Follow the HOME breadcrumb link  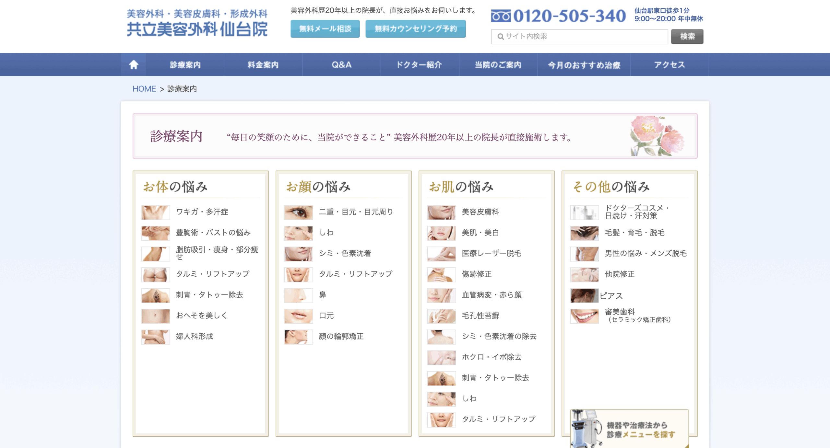(144, 89)
